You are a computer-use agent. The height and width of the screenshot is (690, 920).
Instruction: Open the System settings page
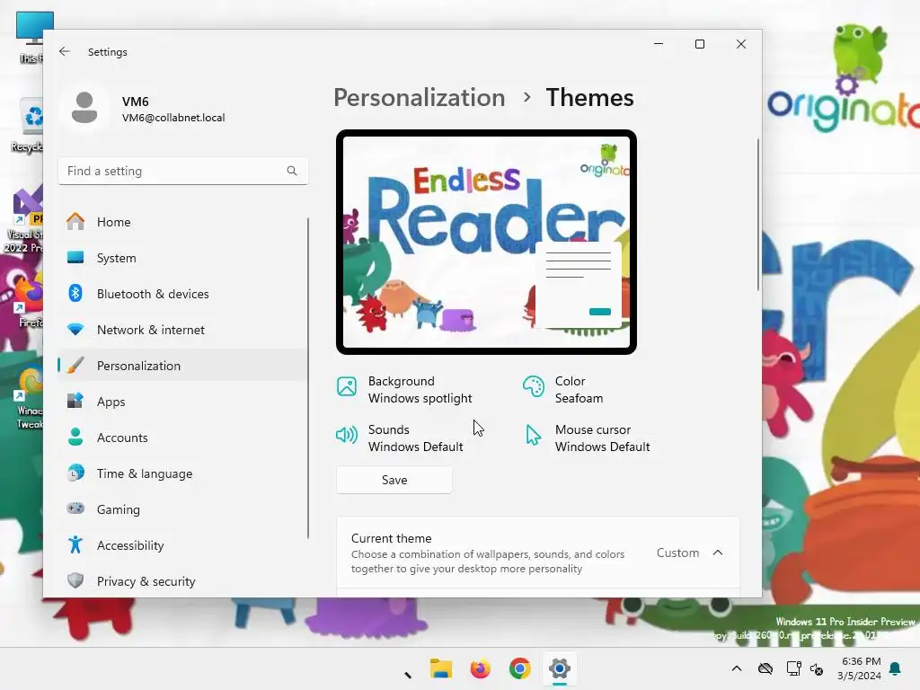(x=182, y=258)
